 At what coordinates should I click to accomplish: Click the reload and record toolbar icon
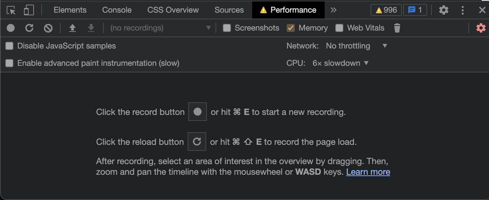[x=29, y=28]
